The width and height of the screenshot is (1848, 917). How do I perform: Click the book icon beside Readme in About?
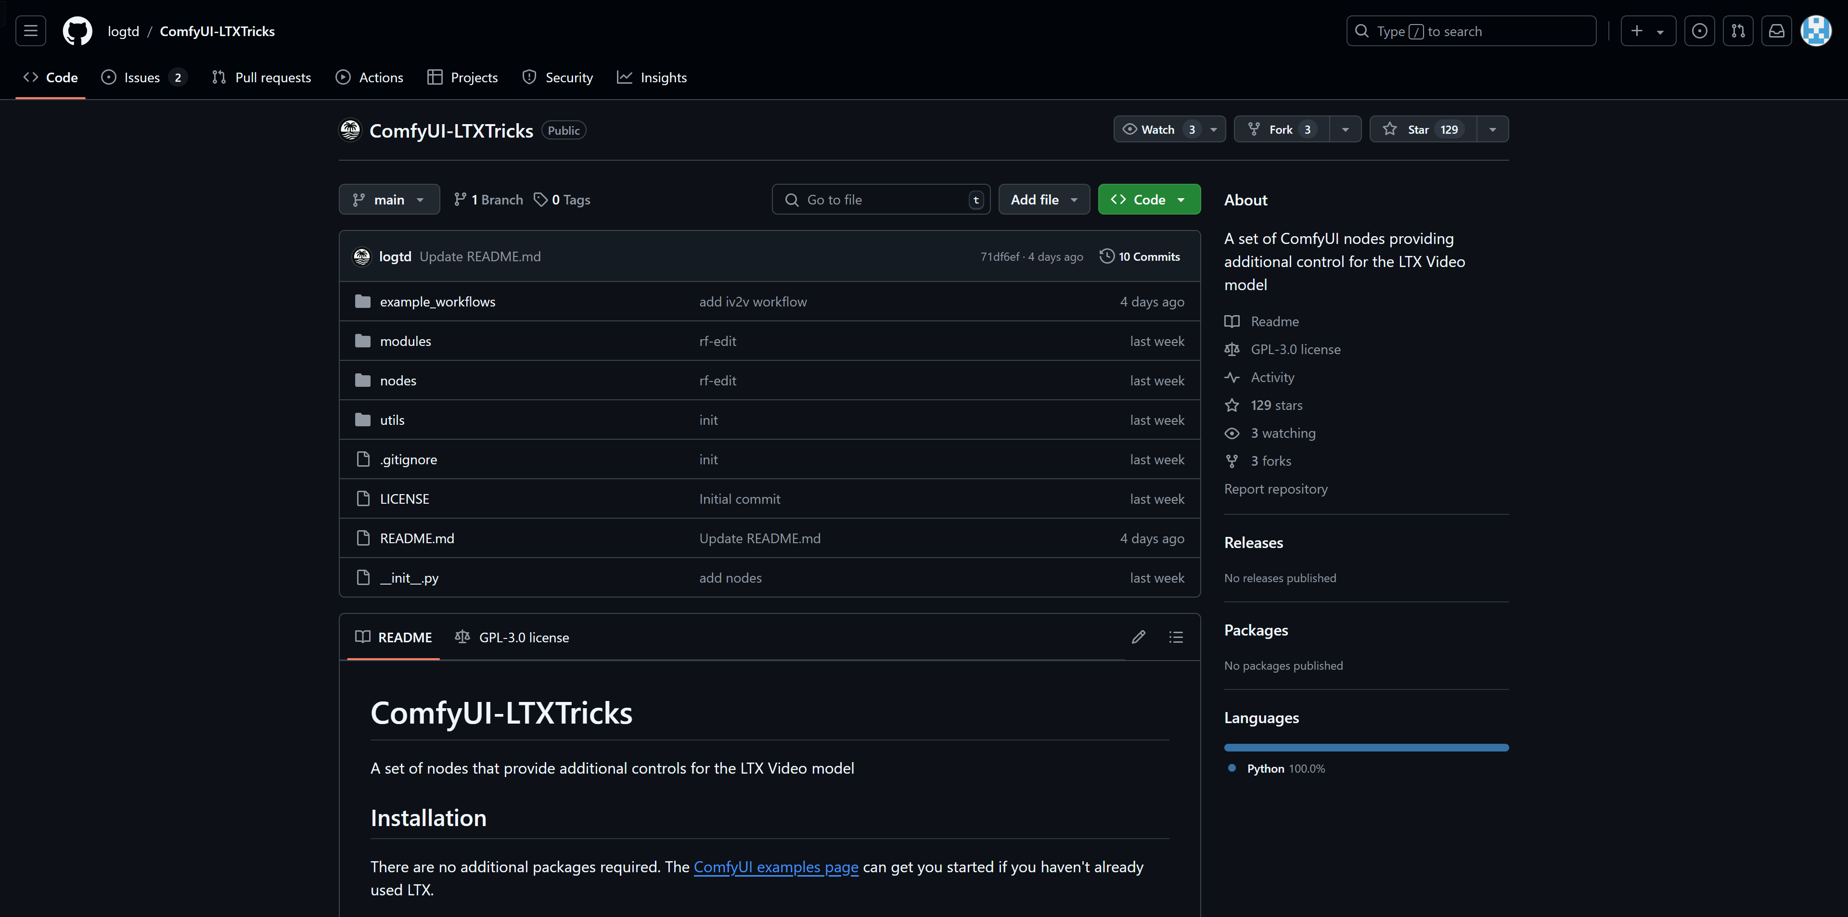1232,321
